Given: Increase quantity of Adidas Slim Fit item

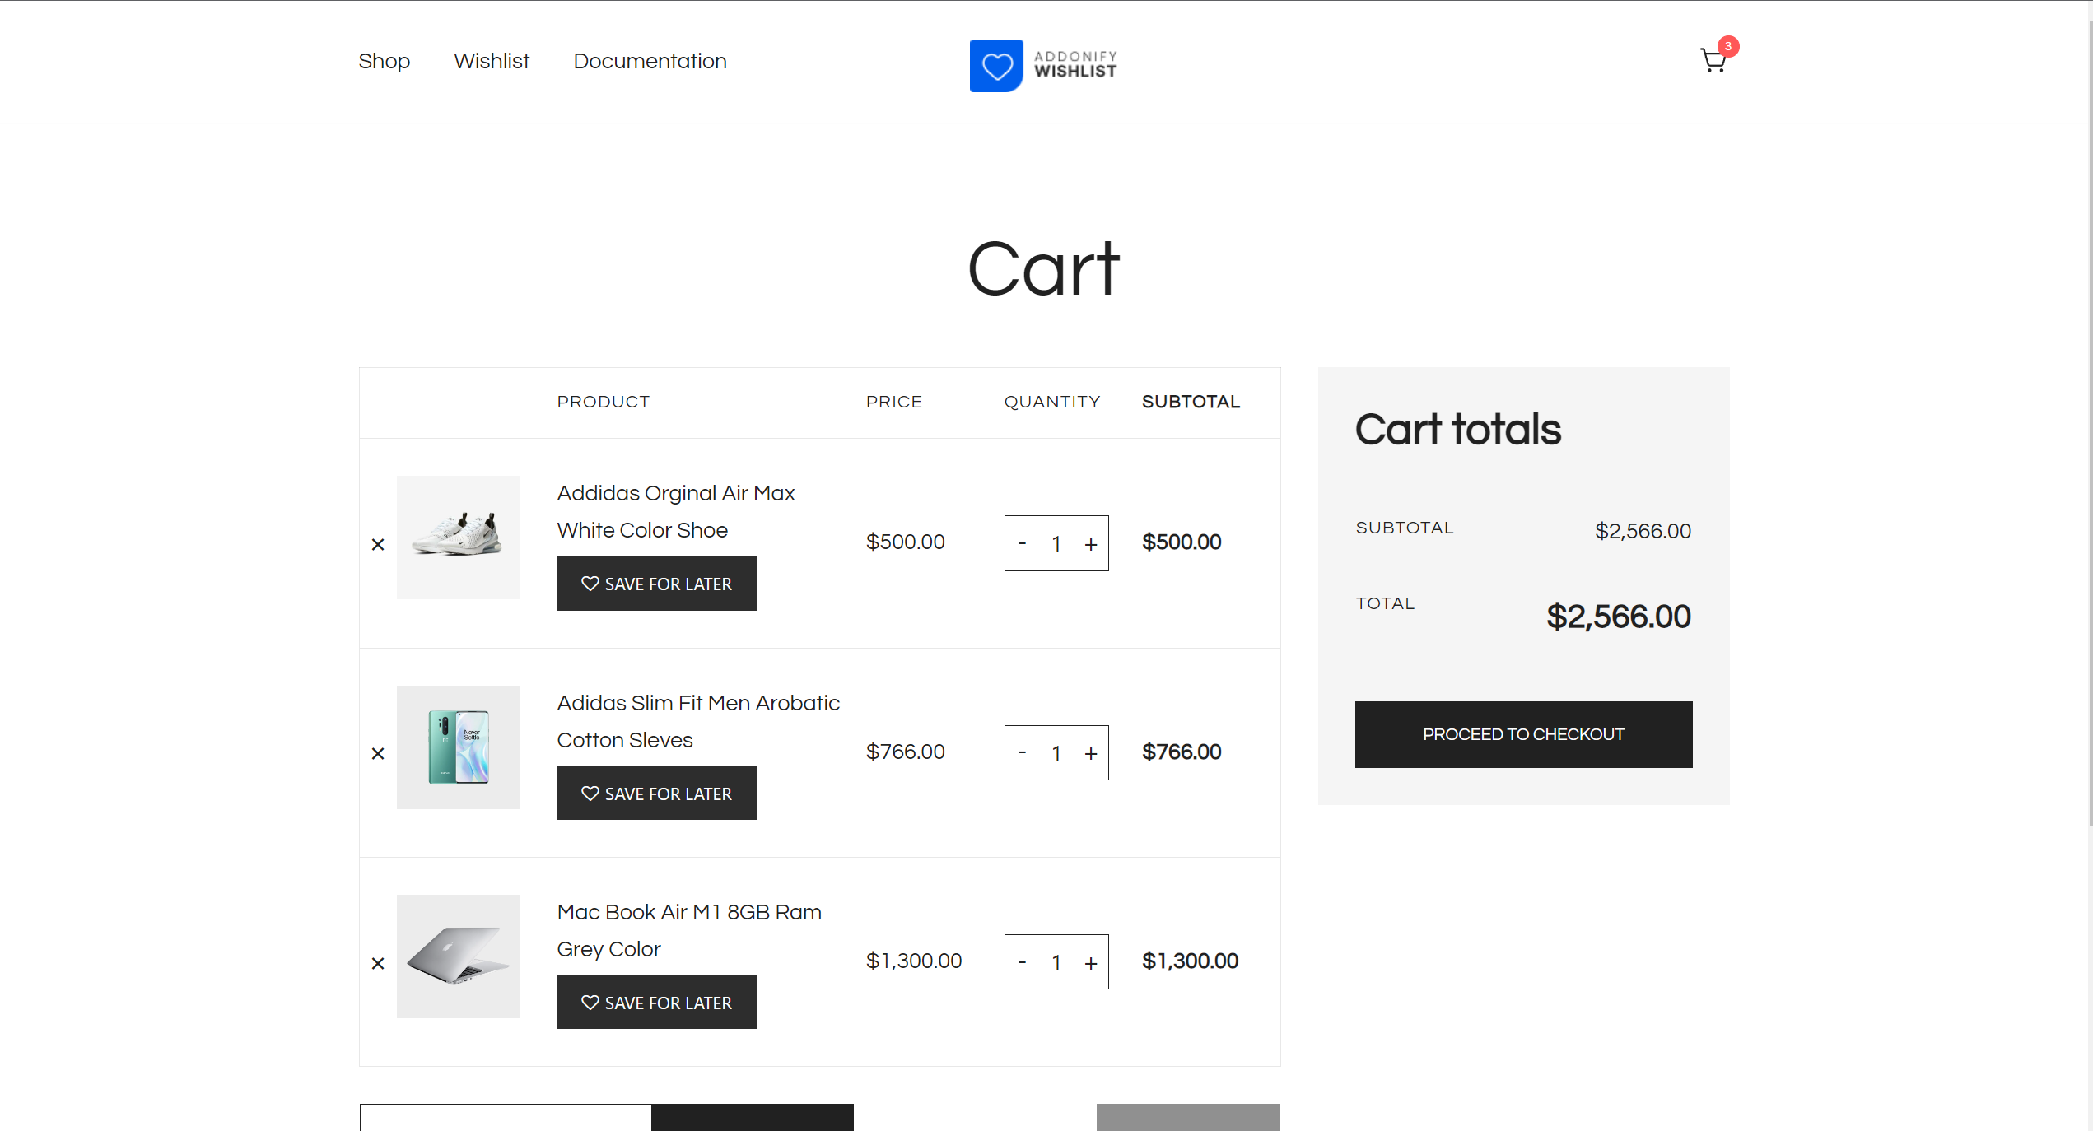Looking at the screenshot, I should (x=1091, y=753).
